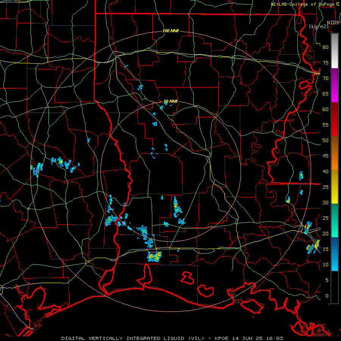Select the NEXLAB-College of DuPage title text
Viewport: 341px width, 341px height.
303,4
